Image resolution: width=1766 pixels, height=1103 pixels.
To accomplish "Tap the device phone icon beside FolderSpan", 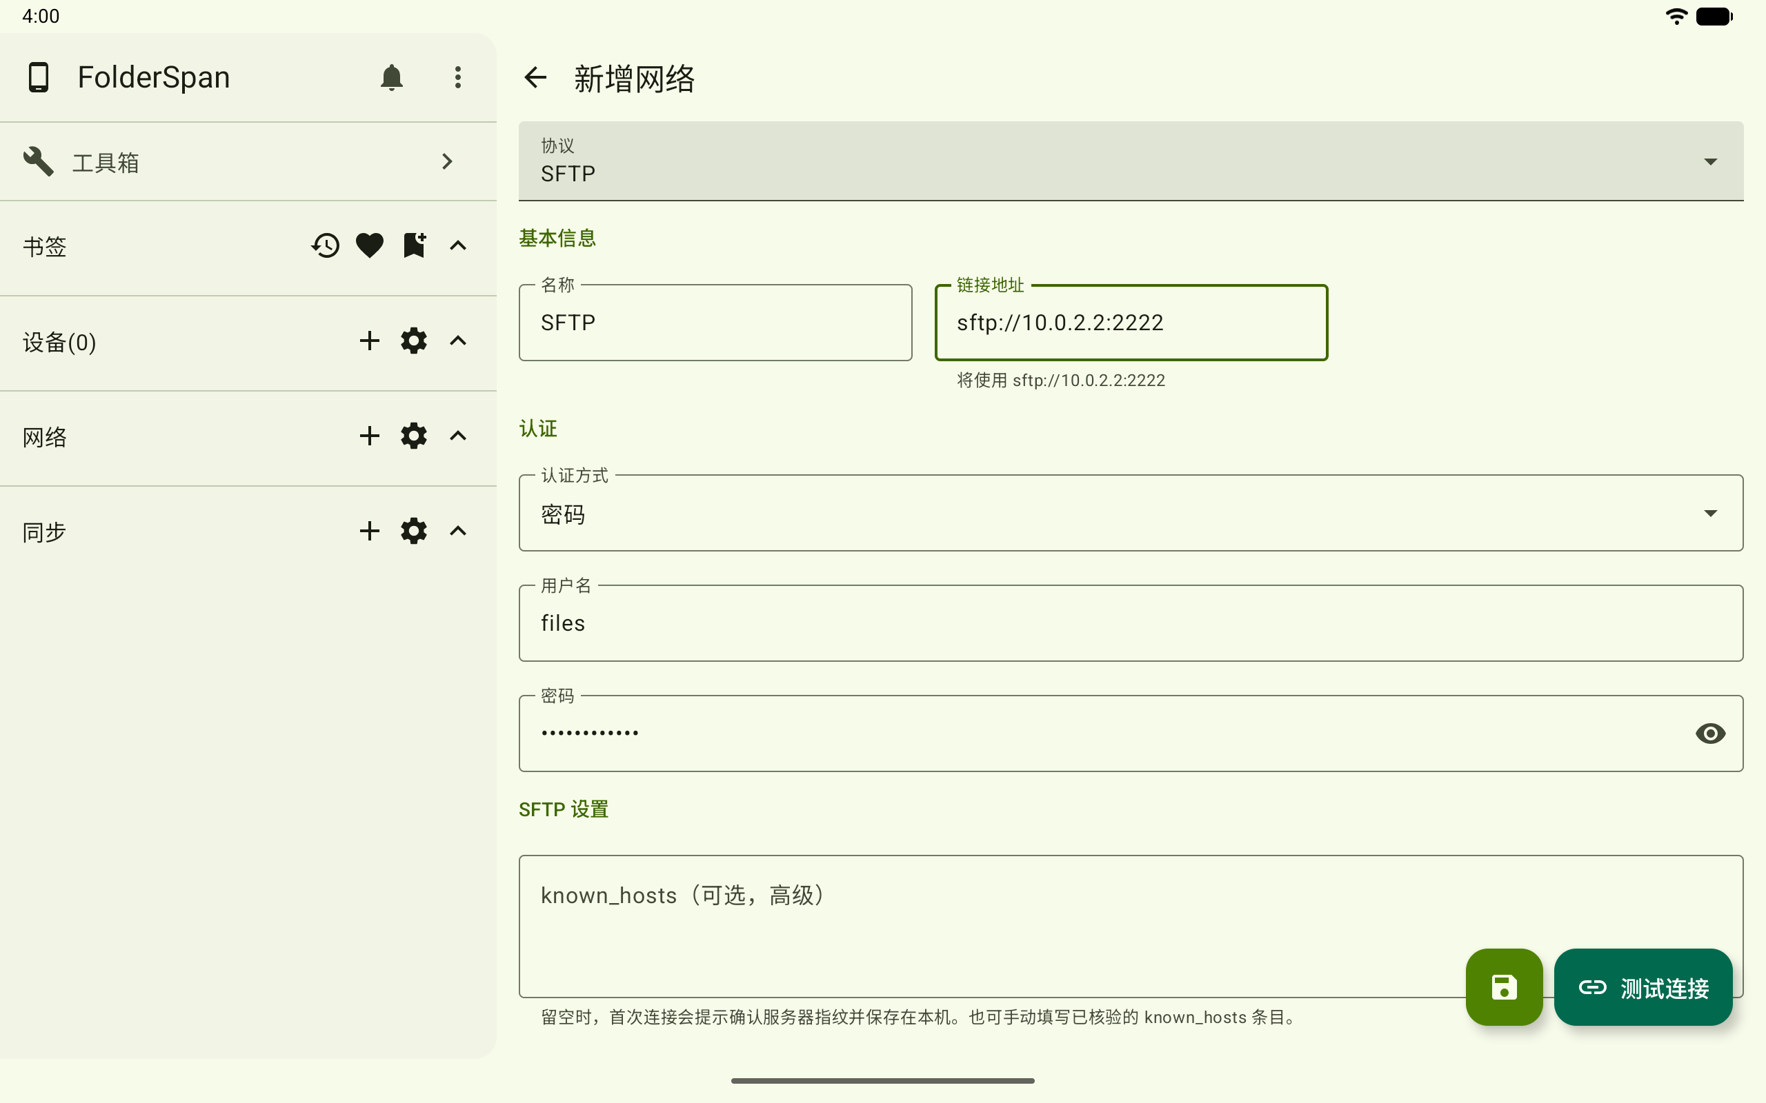I will tap(38, 77).
